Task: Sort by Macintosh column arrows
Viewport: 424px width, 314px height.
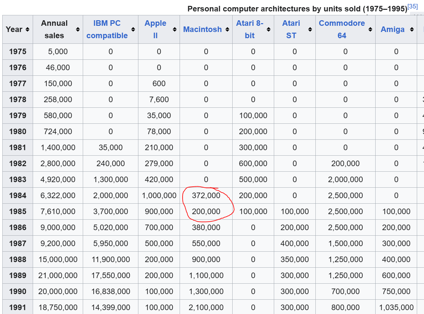Action: click(227, 29)
